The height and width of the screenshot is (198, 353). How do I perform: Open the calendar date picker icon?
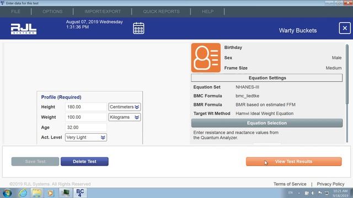[x=138, y=28]
